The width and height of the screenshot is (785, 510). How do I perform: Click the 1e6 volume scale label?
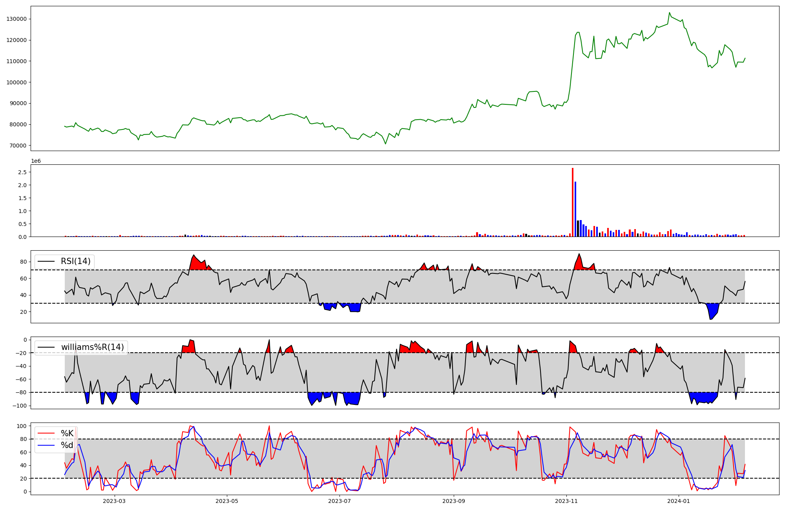(36, 161)
